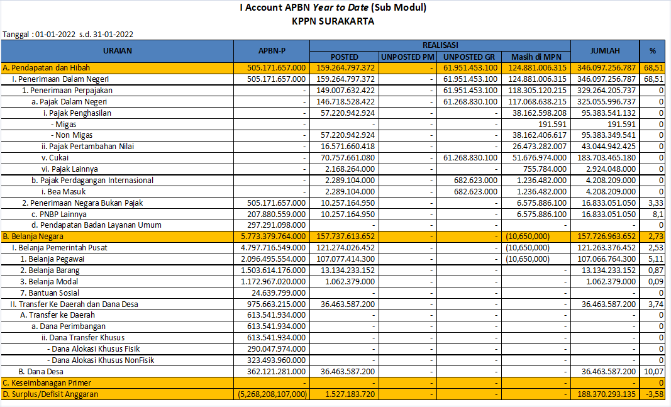The image size is (671, 407).
Task: Click I. Belanja Pemerintah Pusat label
Action: [60, 248]
